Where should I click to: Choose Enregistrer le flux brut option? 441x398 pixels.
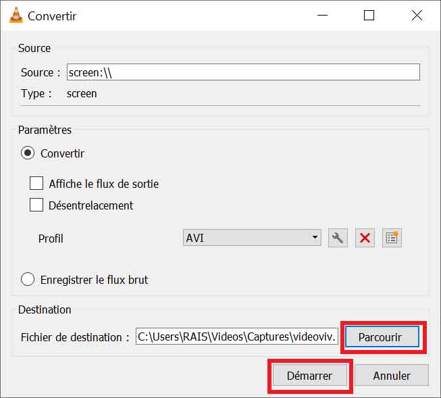click(28, 279)
